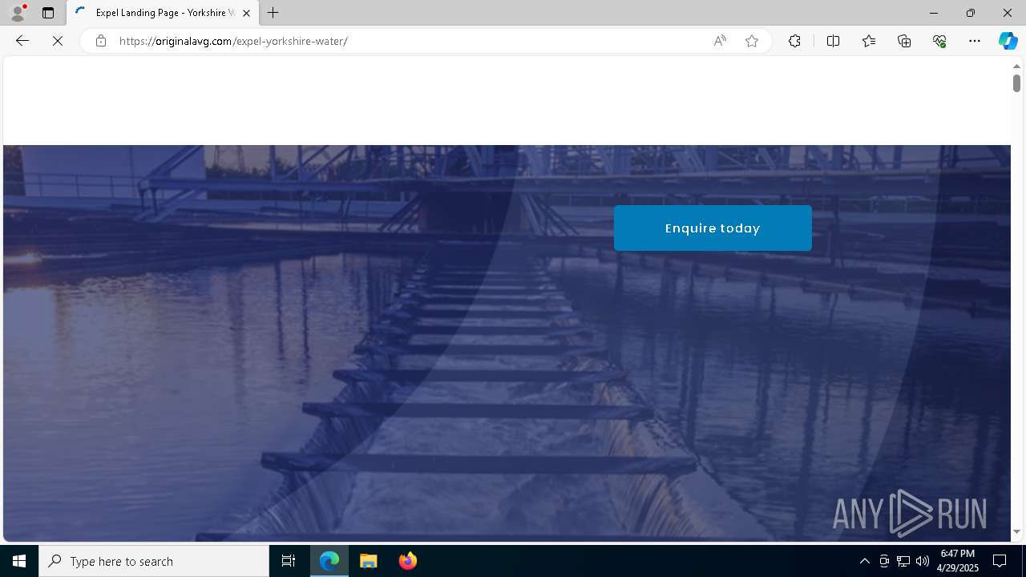Close the Expel Landing Page tab
1026x577 pixels.
point(246,13)
